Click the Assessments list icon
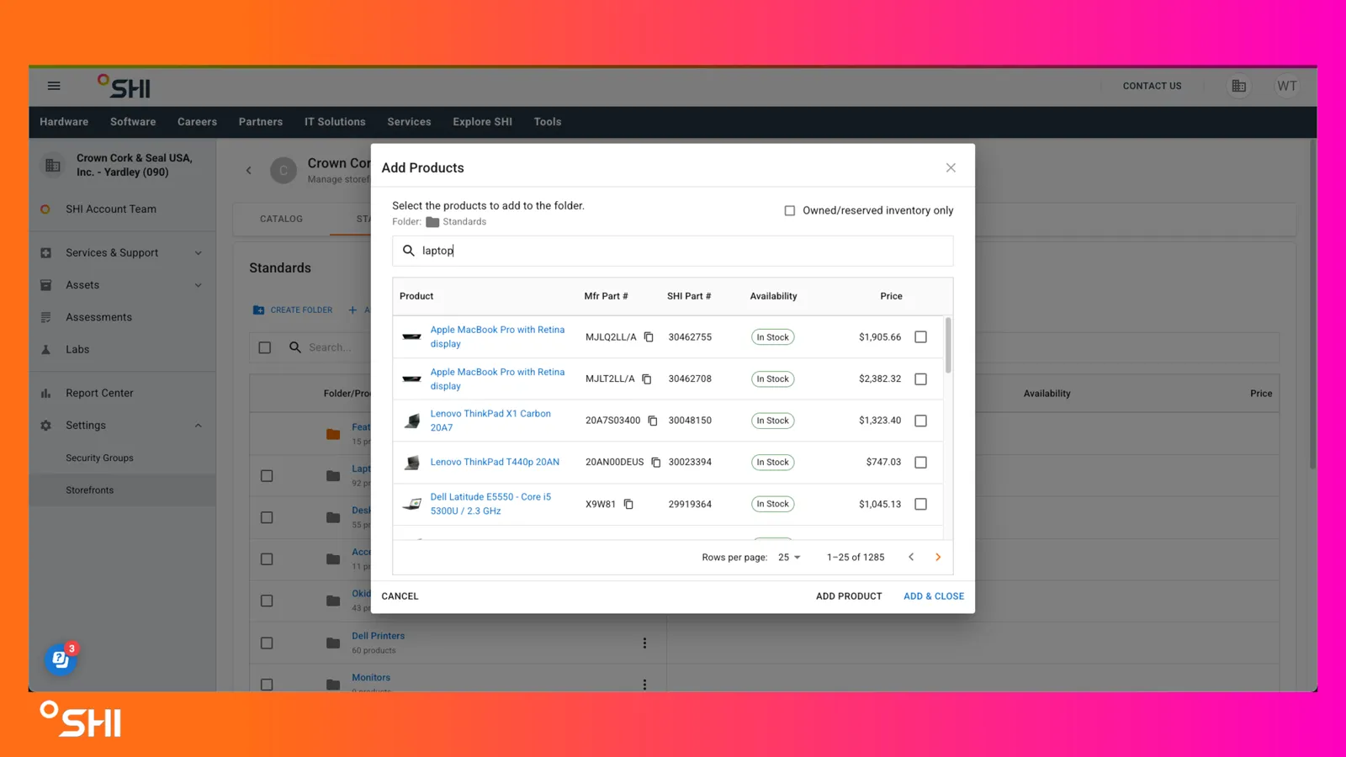 (x=46, y=317)
